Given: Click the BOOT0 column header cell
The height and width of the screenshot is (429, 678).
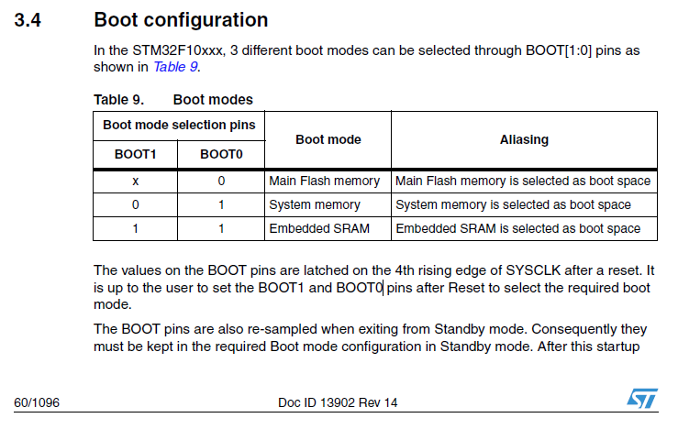Looking at the screenshot, I should click(x=221, y=155).
